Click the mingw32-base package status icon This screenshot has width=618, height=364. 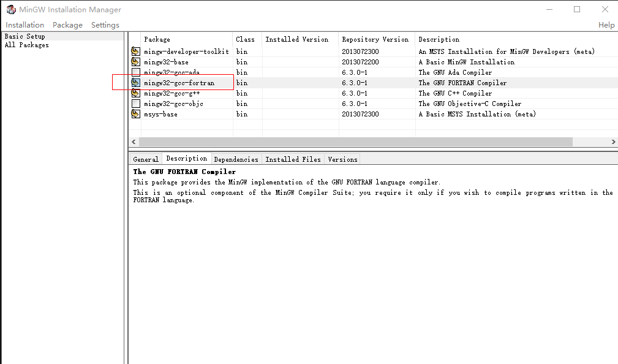135,62
